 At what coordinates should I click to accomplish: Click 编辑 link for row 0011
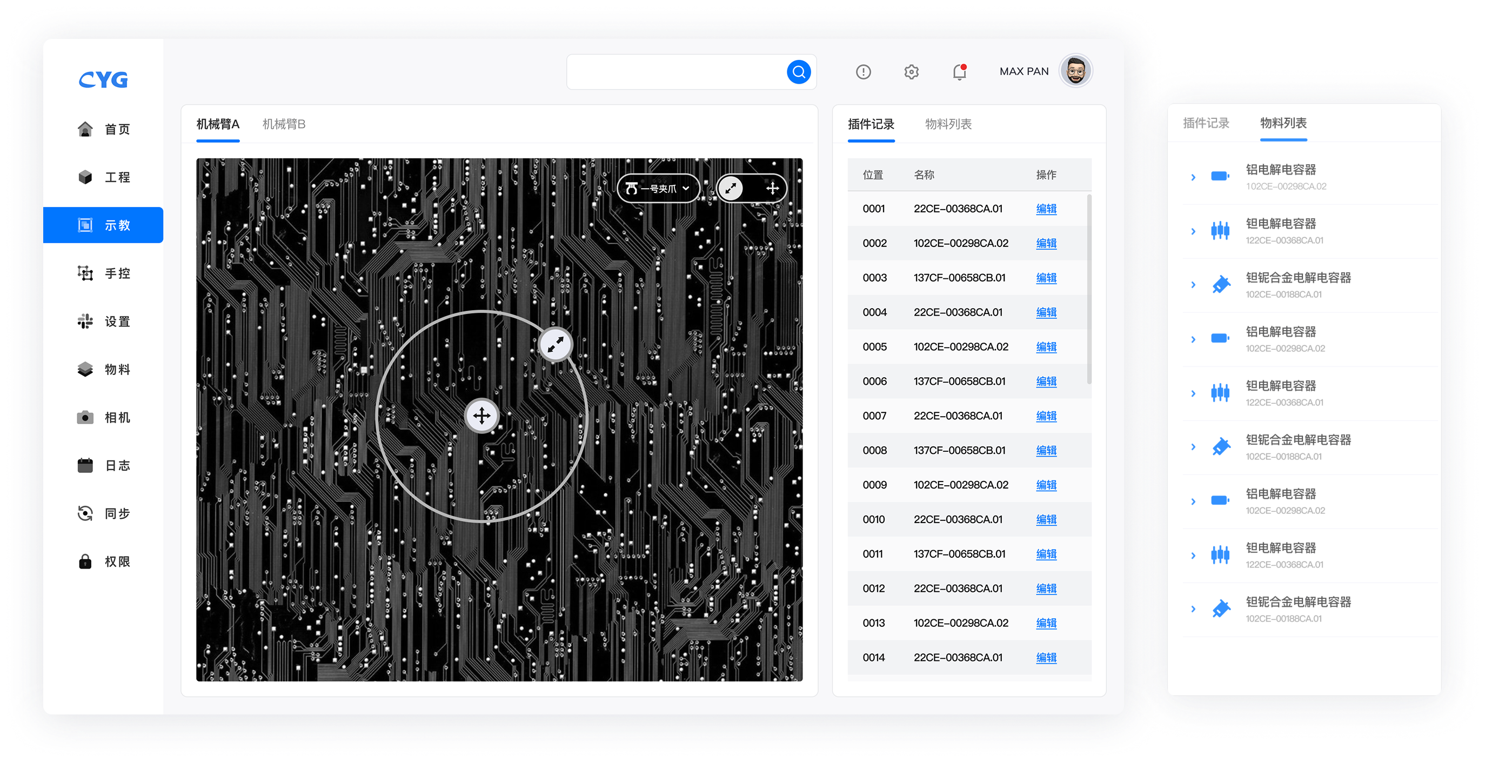pos(1046,554)
